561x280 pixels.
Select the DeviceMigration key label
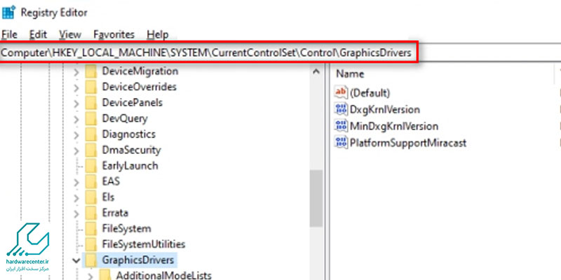(x=140, y=71)
